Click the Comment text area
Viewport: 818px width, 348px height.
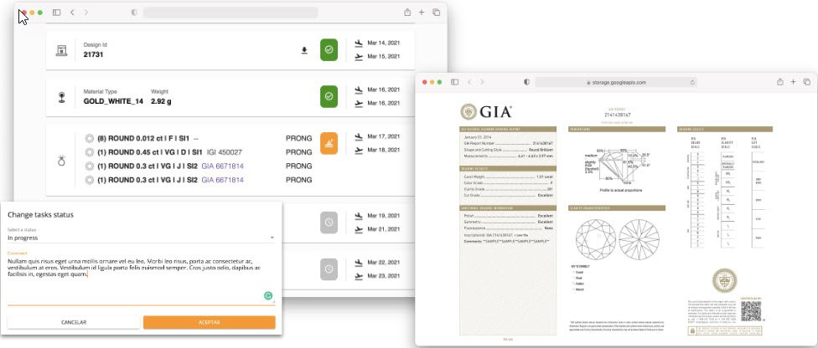[x=141, y=280]
